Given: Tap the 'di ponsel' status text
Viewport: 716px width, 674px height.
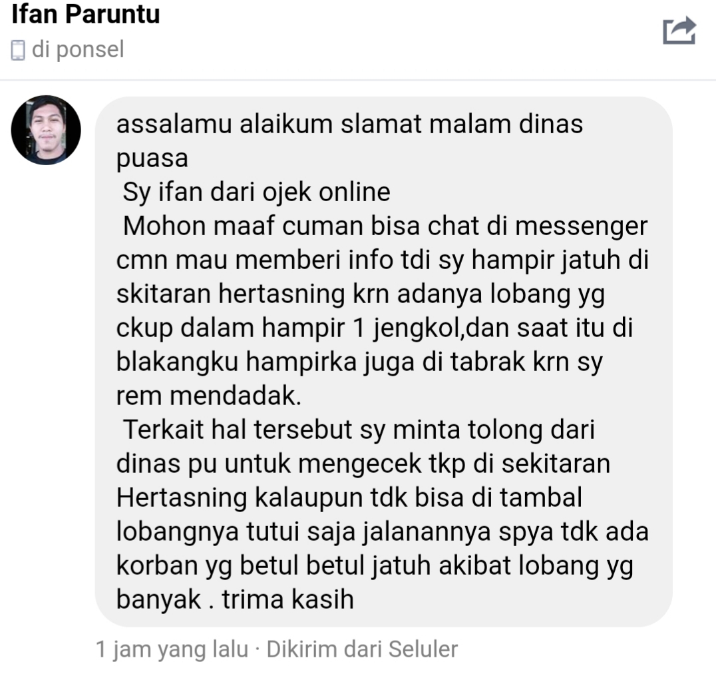Looking at the screenshot, I should pyautogui.click(x=78, y=49).
